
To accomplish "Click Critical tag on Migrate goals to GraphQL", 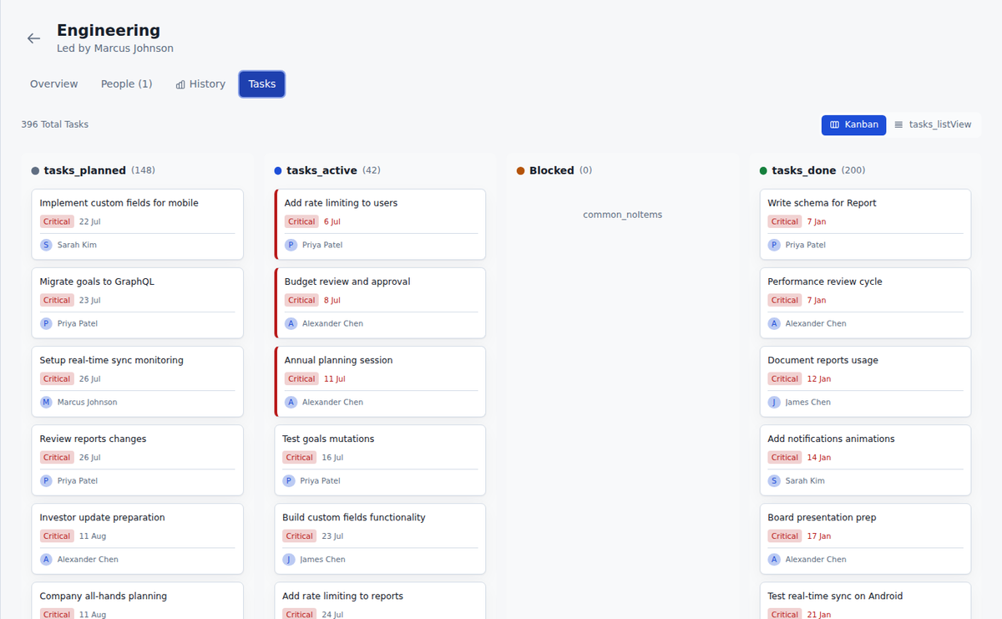I will [x=57, y=300].
